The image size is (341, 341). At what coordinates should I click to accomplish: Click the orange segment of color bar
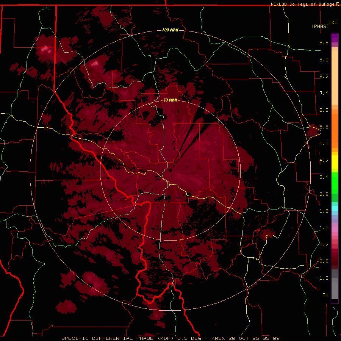335,131
